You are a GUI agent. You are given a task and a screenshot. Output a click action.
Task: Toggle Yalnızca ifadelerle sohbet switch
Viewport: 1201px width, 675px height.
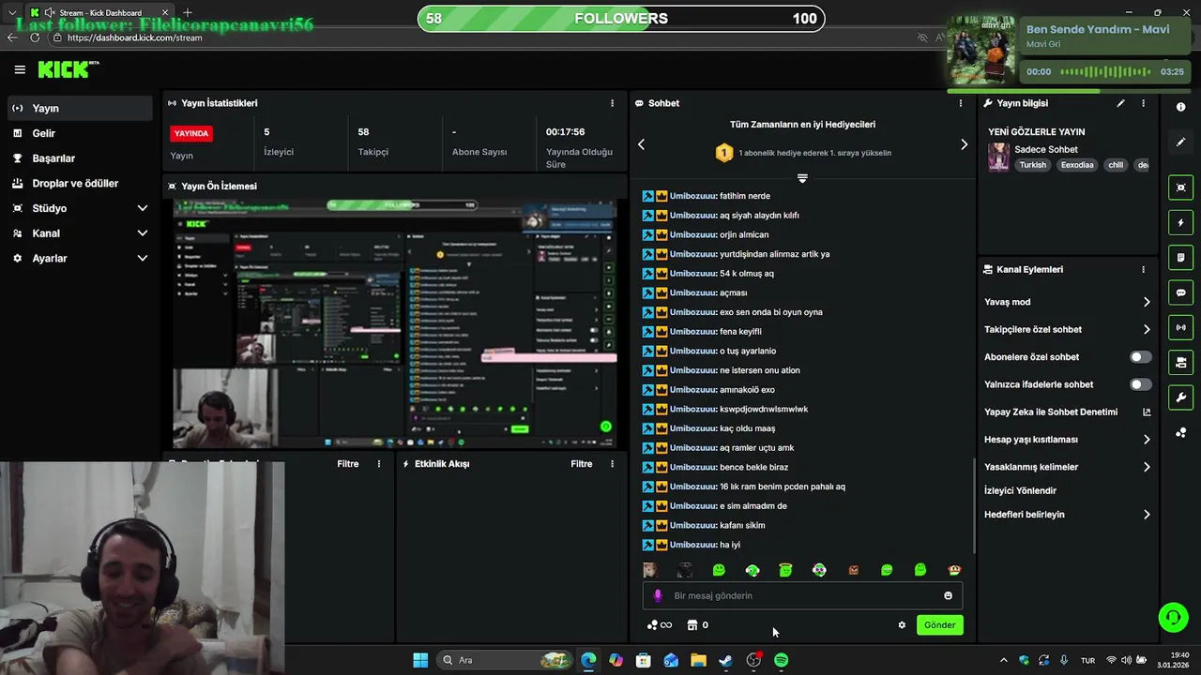click(1140, 384)
